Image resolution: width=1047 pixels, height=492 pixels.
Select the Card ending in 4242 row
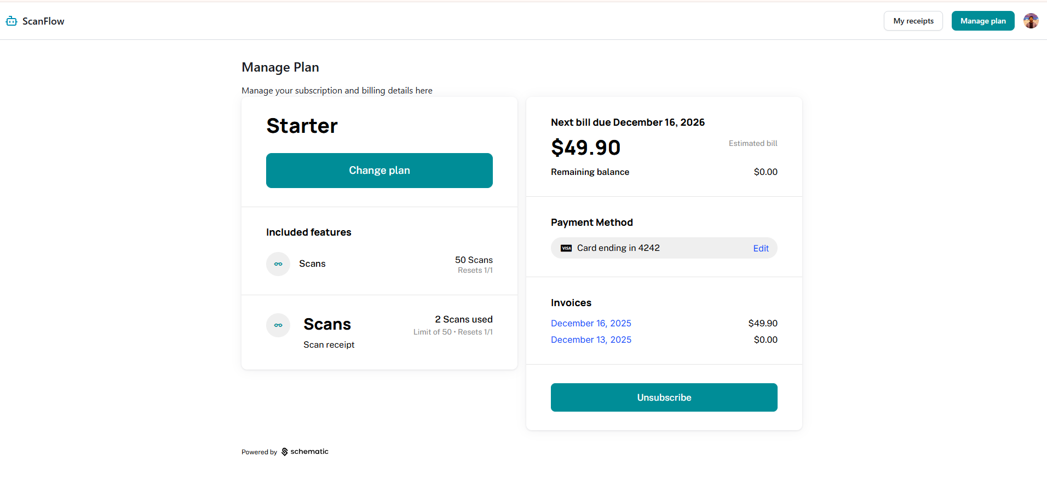[x=618, y=248]
